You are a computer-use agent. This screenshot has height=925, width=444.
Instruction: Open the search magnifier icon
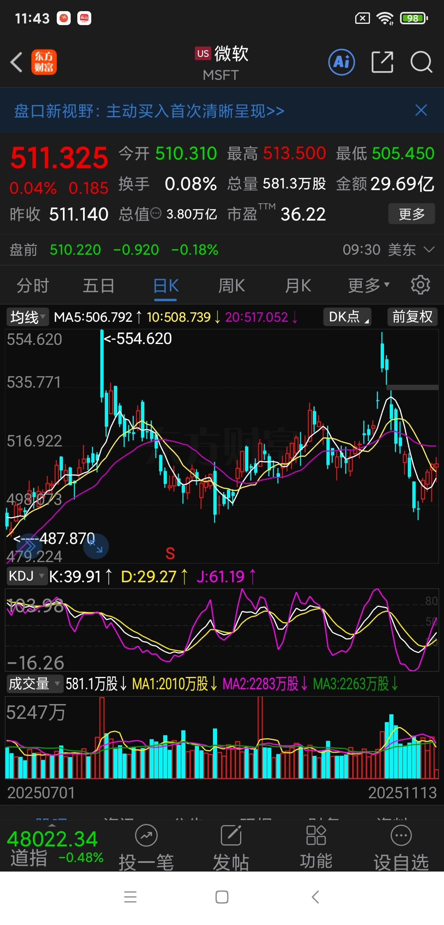point(421,62)
